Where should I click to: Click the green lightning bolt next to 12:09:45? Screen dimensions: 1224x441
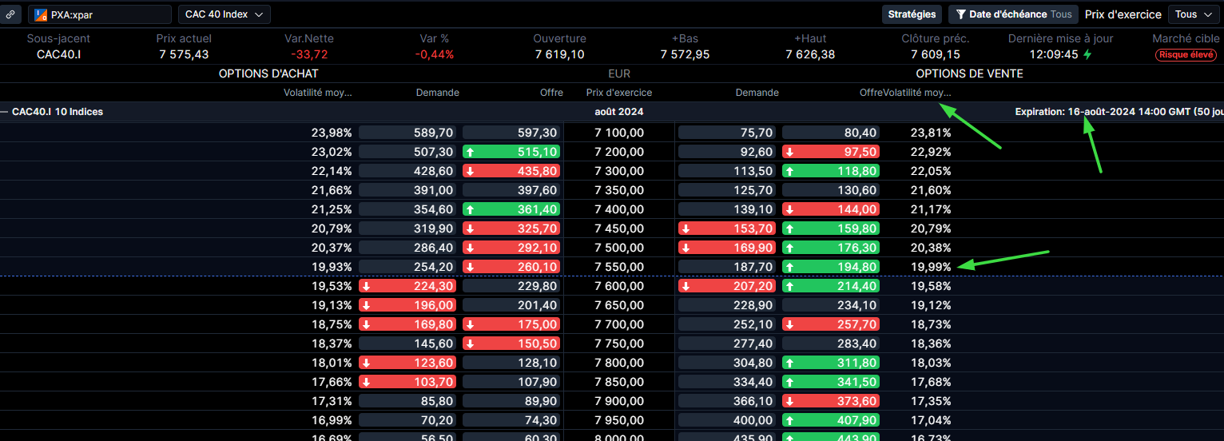coord(1087,54)
